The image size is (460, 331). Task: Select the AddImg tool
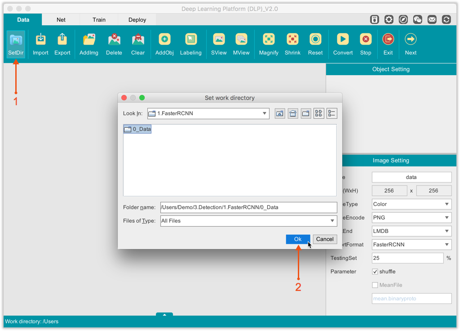click(89, 44)
